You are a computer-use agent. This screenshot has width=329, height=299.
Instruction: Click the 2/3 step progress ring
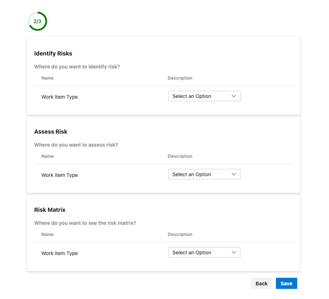click(38, 22)
